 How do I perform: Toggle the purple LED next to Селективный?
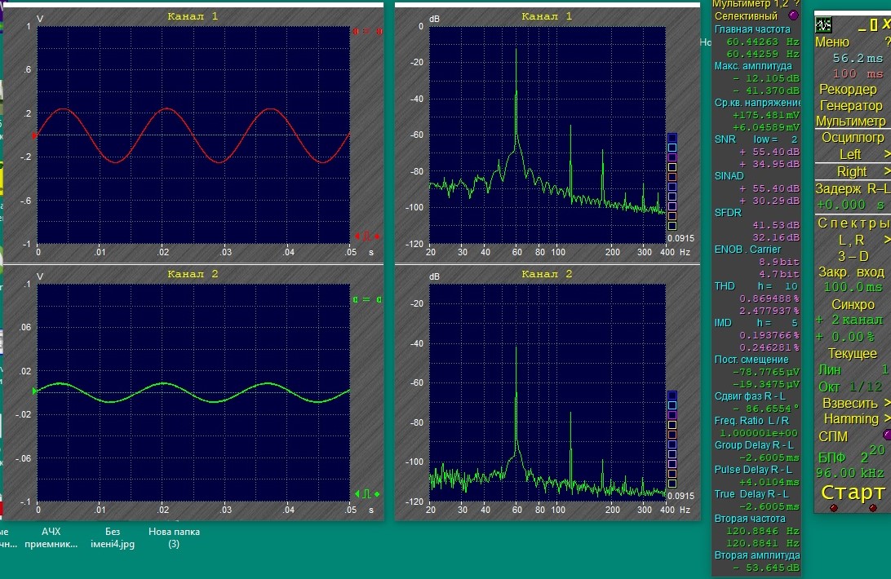click(794, 15)
